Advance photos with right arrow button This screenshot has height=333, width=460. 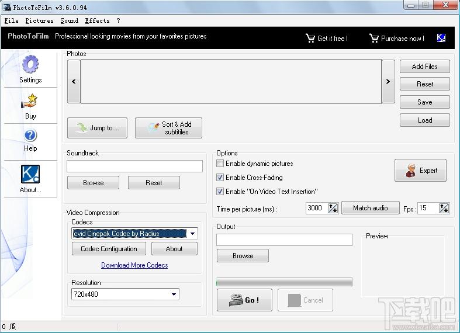(388, 81)
